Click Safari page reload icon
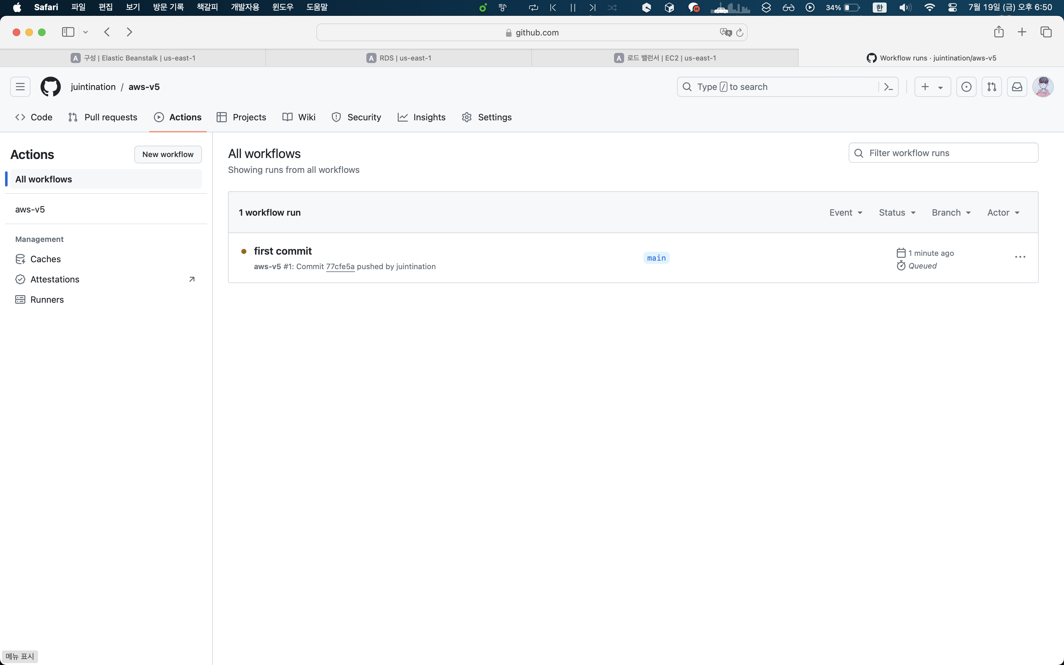The image size is (1064, 665). tap(740, 33)
